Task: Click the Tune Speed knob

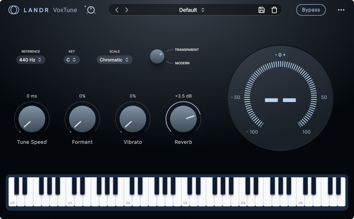Action: 32,119
